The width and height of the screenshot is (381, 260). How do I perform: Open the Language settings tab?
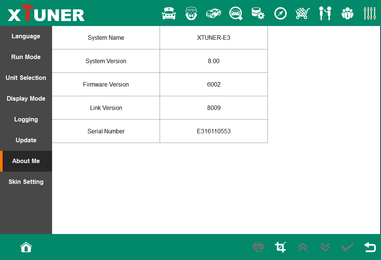(x=26, y=36)
